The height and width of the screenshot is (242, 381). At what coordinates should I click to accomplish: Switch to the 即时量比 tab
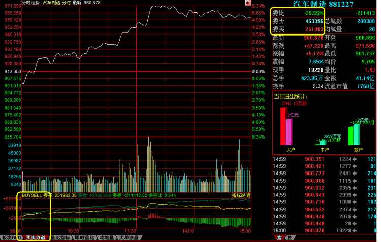tap(84, 237)
